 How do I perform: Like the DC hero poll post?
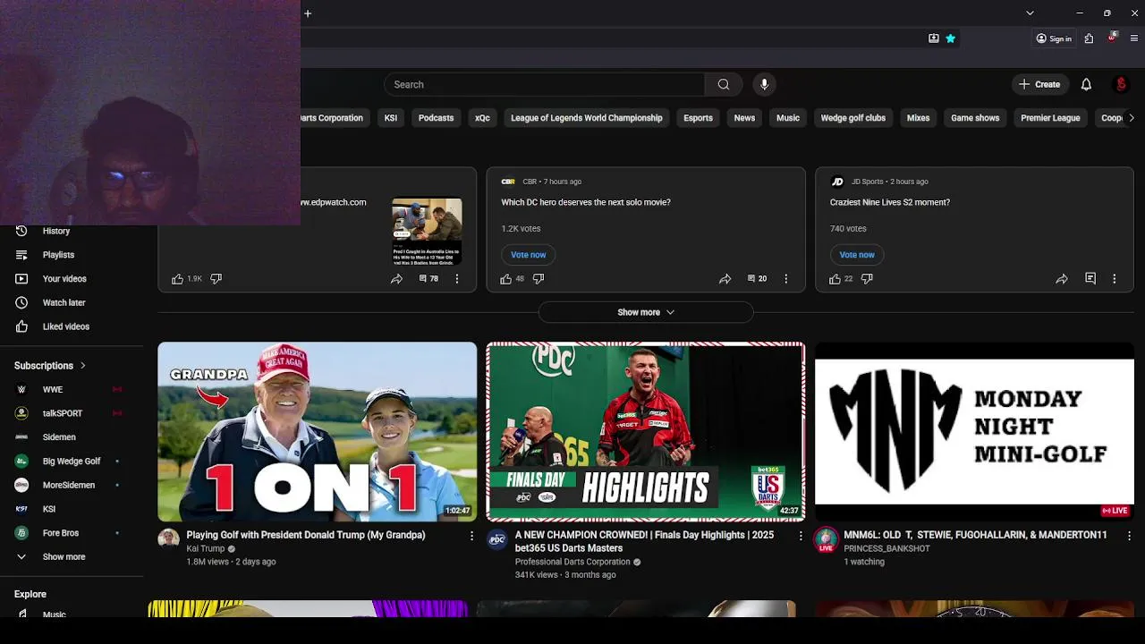coord(506,279)
